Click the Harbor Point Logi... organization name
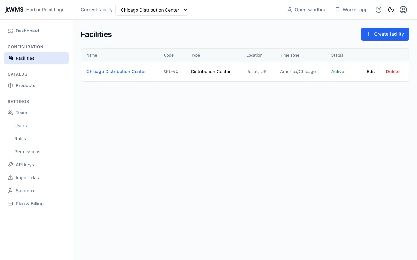Screen dimensions: 417x260 (x=46, y=10)
